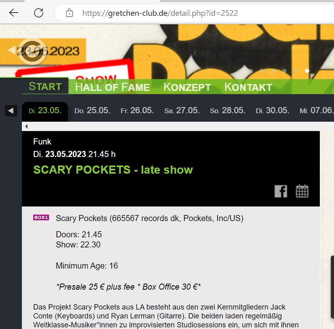
Task: Click the lock site info icon
Action: click(x=69, y=13)
